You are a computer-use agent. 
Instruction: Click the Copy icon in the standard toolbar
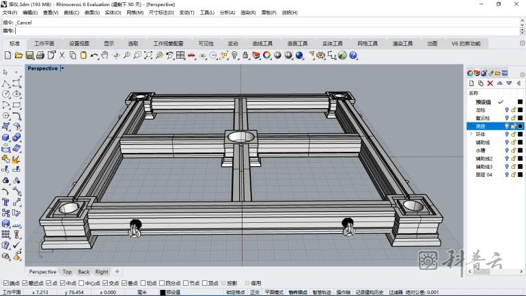pyautogui.click(x=73, y=55)
